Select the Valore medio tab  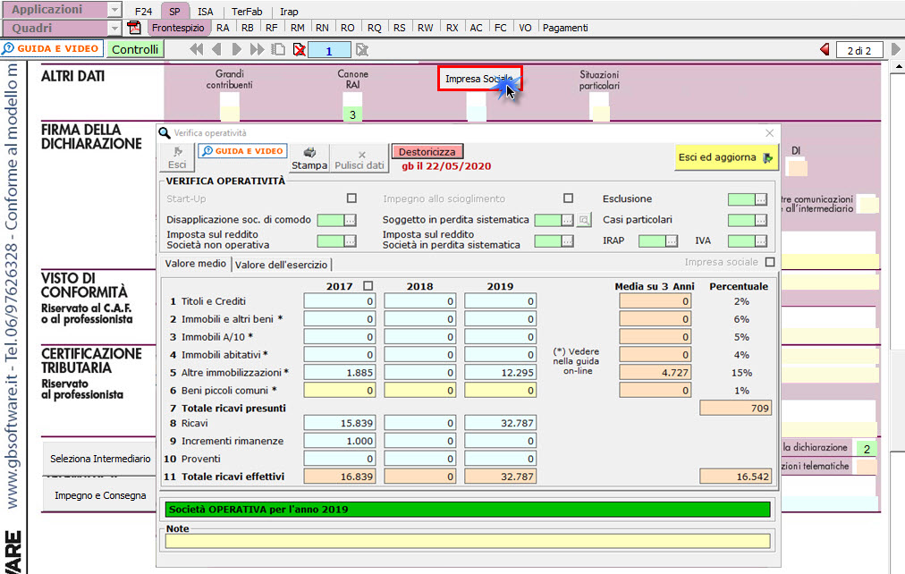(196, 264)
